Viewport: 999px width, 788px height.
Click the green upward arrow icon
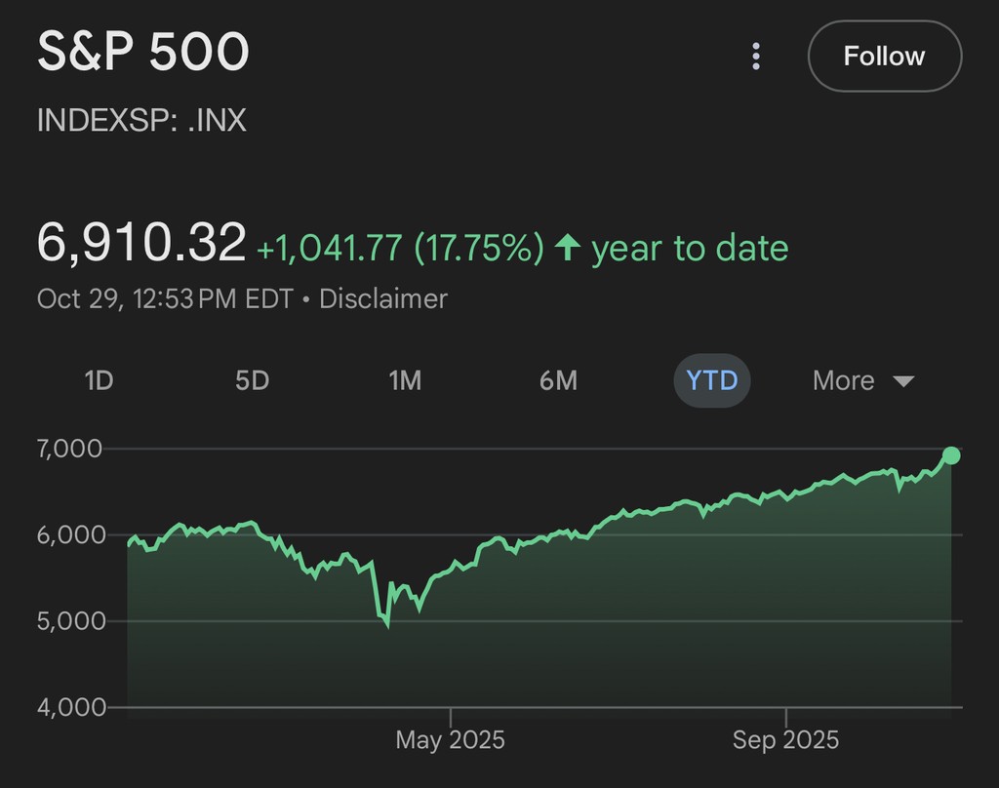tap(567, 249)
